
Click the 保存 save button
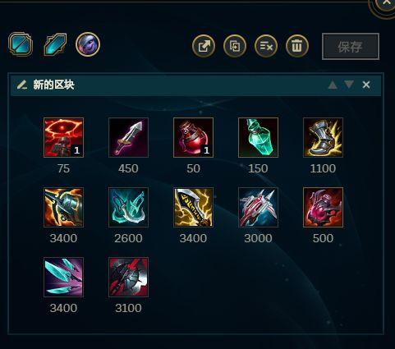(x=351, y=47)
